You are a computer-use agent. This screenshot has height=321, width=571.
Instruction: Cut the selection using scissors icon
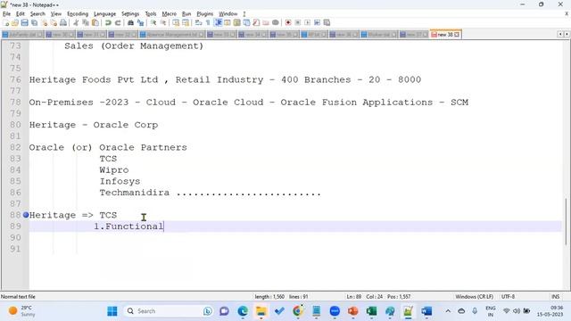(76, 23)
